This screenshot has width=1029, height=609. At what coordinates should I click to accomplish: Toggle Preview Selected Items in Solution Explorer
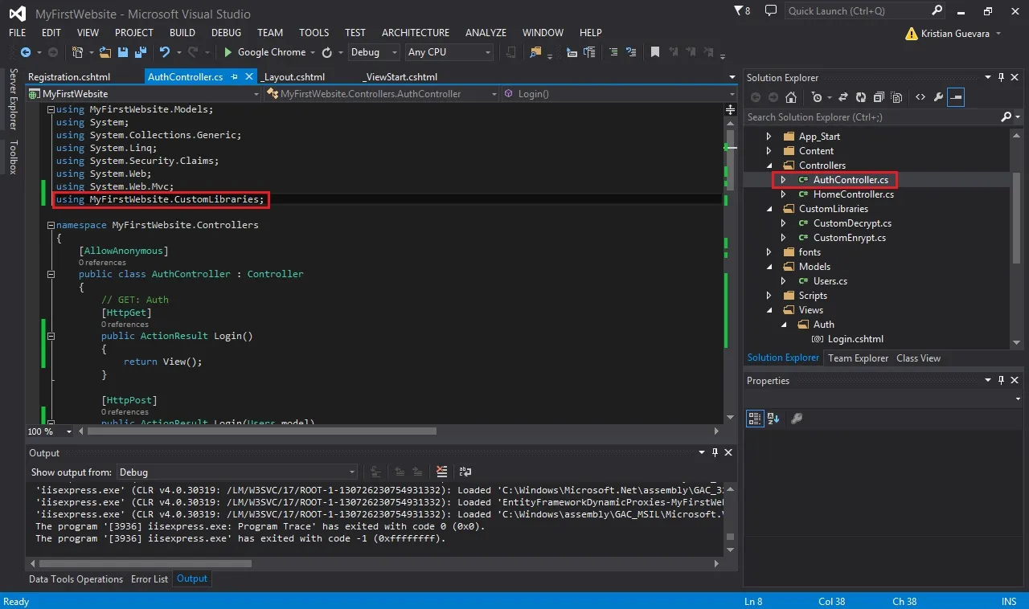click(956, 97)
